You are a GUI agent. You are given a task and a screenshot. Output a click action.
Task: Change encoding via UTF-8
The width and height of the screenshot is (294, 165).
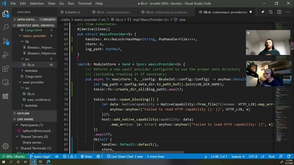(x=253, y=156)
